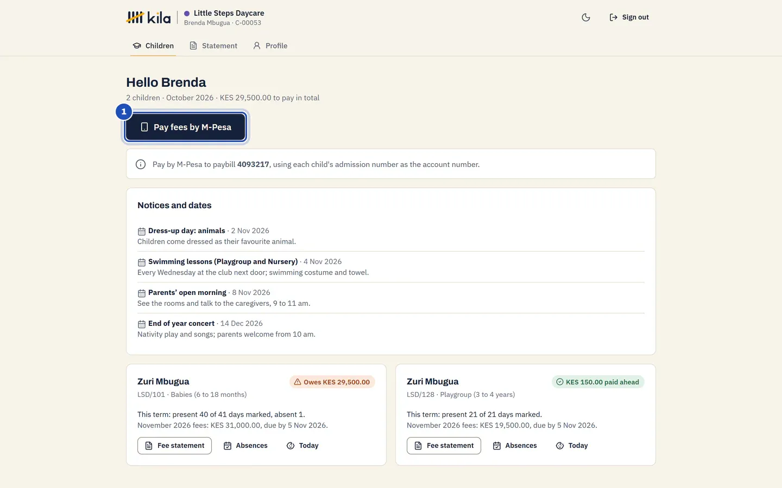782x488 pixels.
Task: Click Little Steps Daycare name in header
Action: (229, 13)
